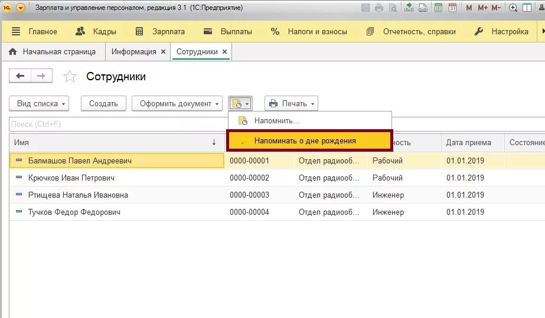Click the zoom magnifier plus icon
Viewport: 545px width, 318px height.
[513, 7]
